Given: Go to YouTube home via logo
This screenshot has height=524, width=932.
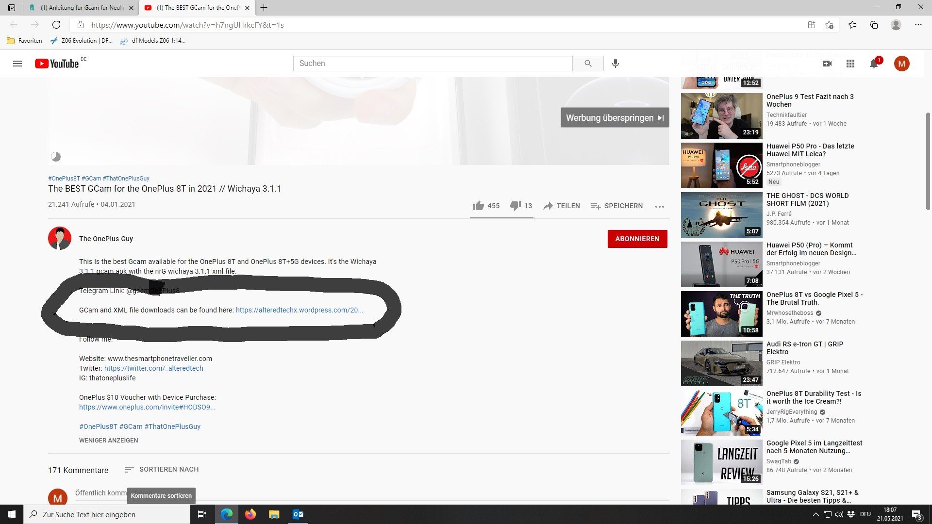Looking at the screenshot, I should [x=57, y=64].
